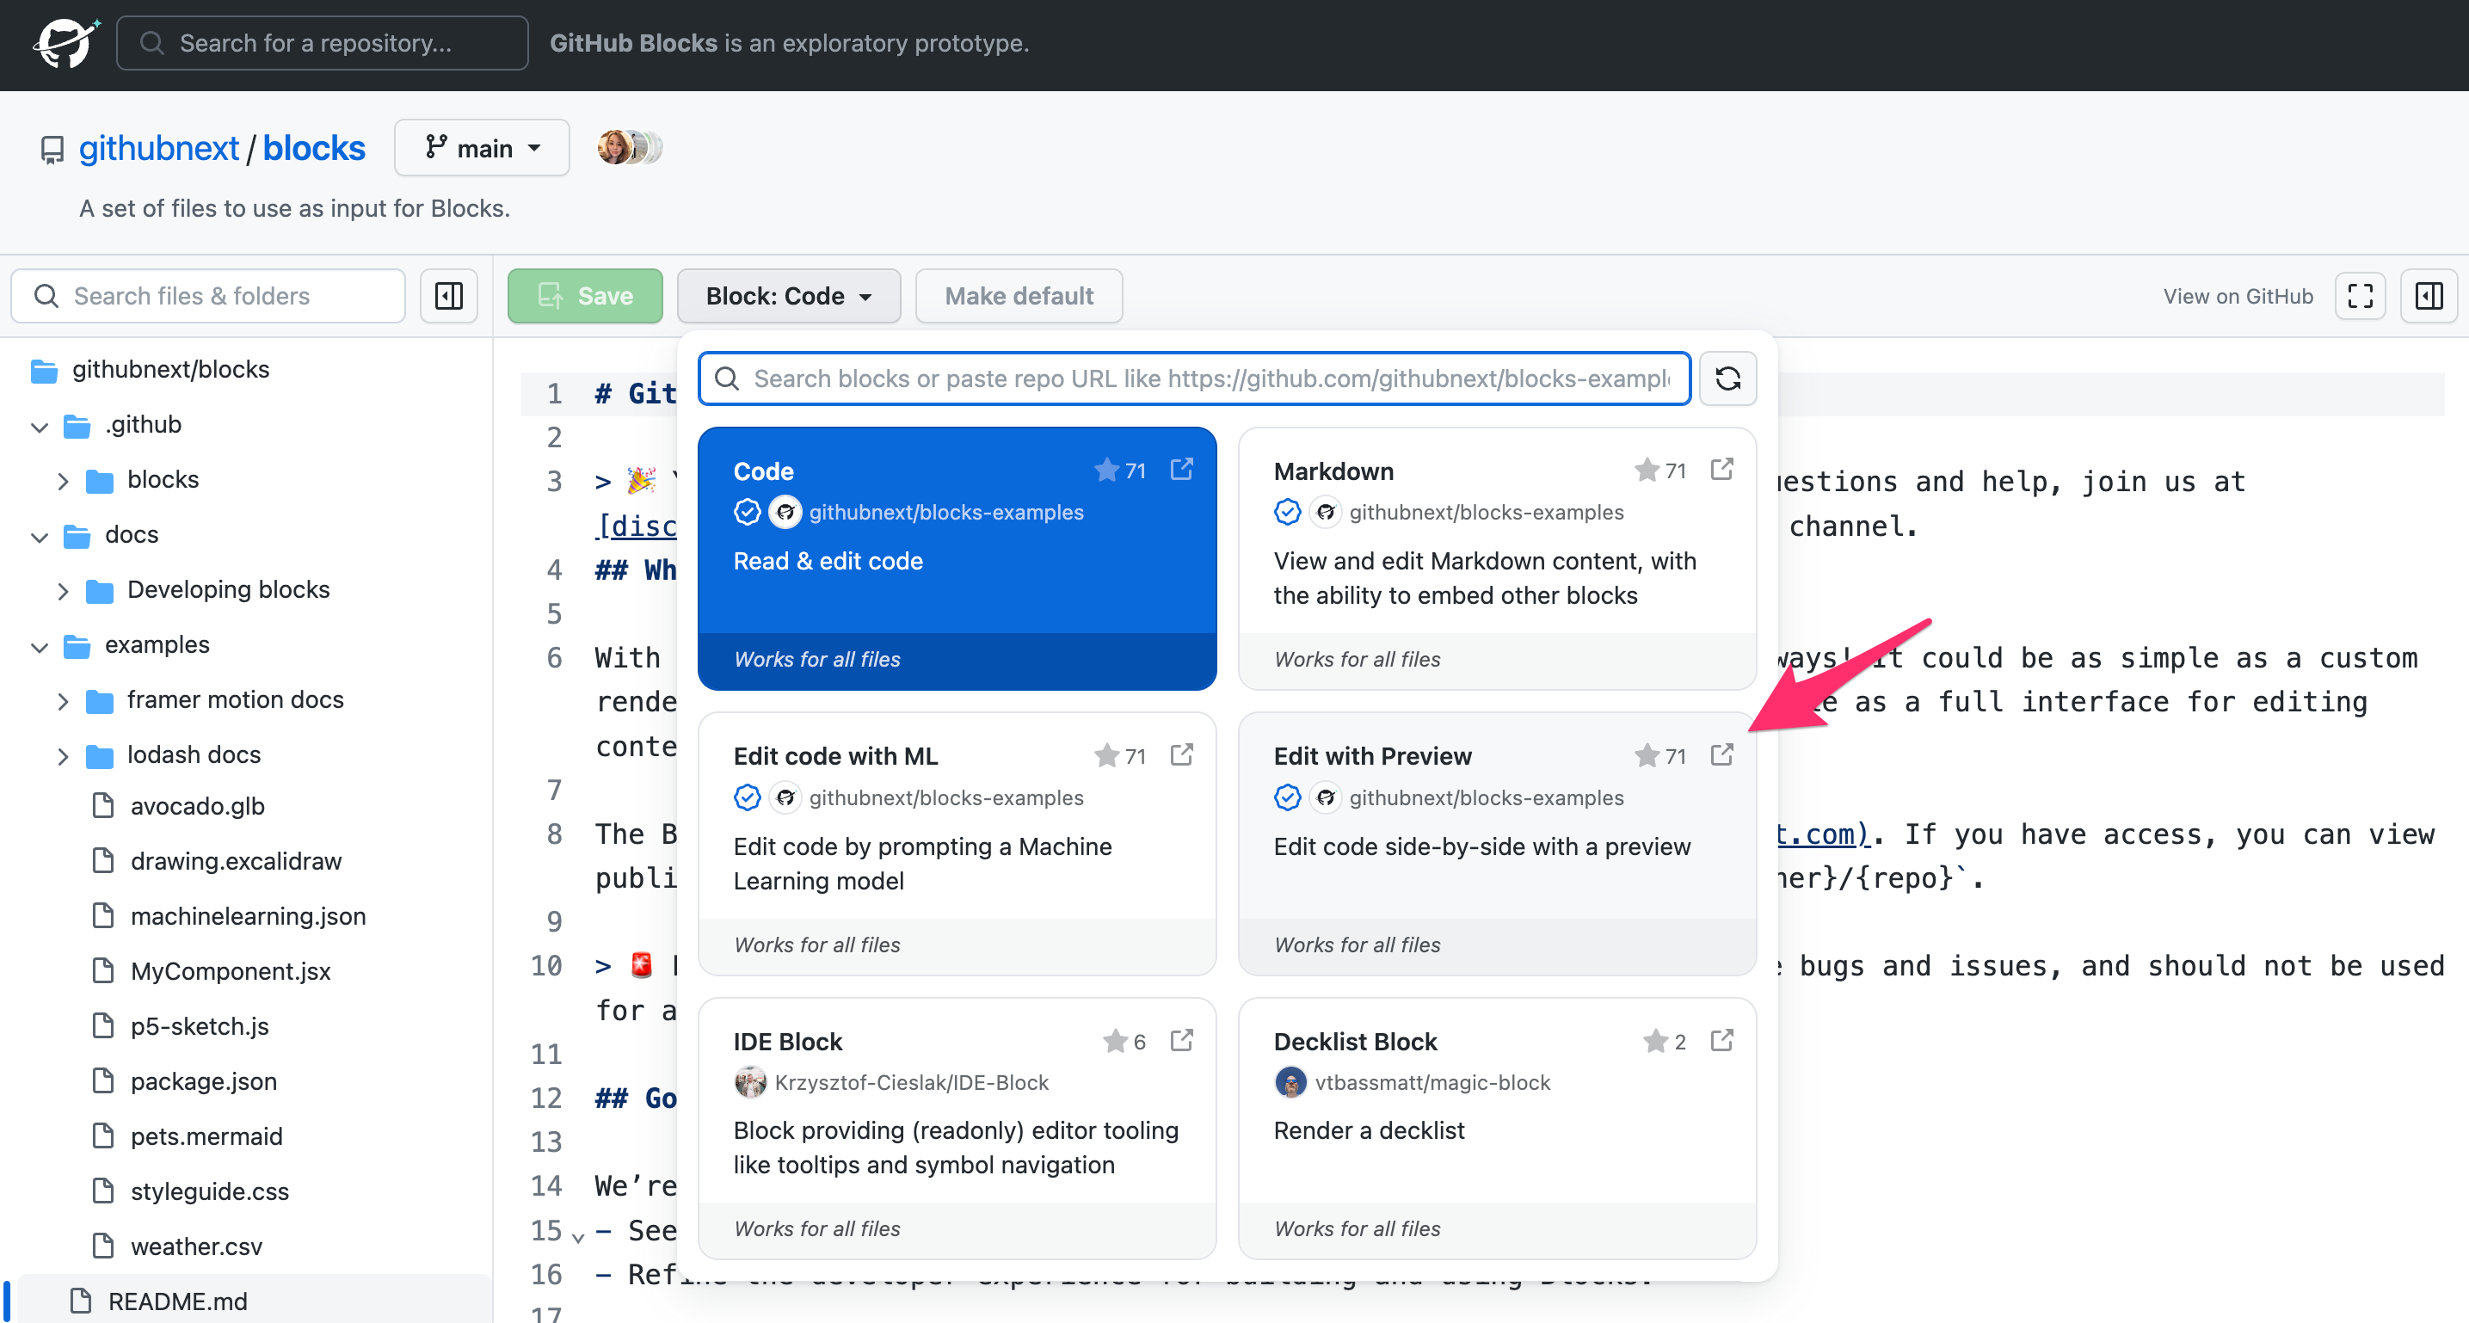Expand the lodash docs folder
Image resolution: width=2469 pixels, height=1323 pixels.
64,755
